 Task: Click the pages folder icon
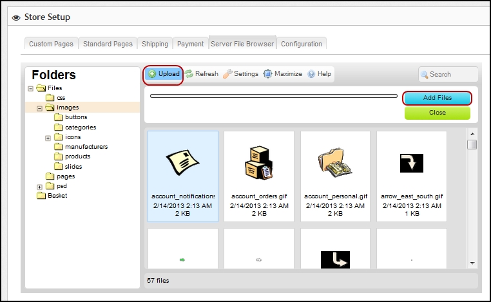(x=50, y=176)
